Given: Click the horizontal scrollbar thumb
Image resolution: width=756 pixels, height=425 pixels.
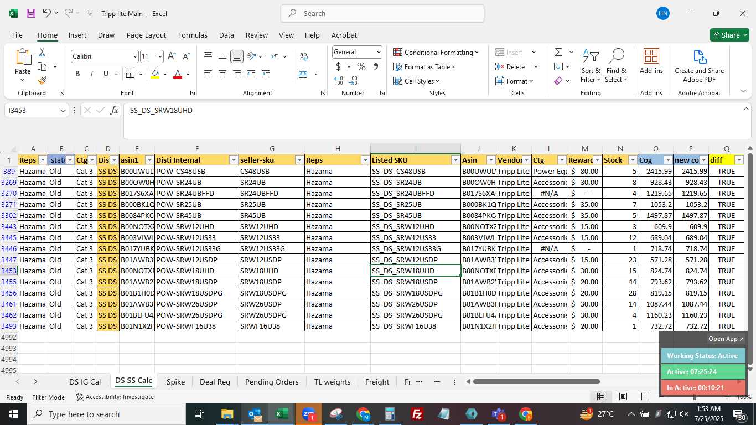Looking at the screenshot, I should pos(536,381).
